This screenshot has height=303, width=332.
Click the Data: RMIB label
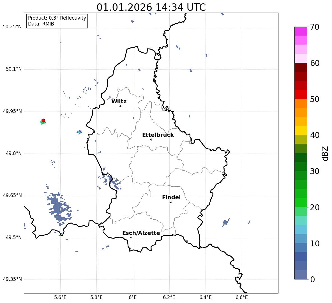pos(41,24)
